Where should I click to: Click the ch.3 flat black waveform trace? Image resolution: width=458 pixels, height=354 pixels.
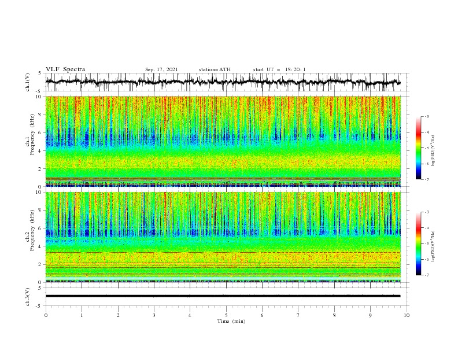point(223,296)
